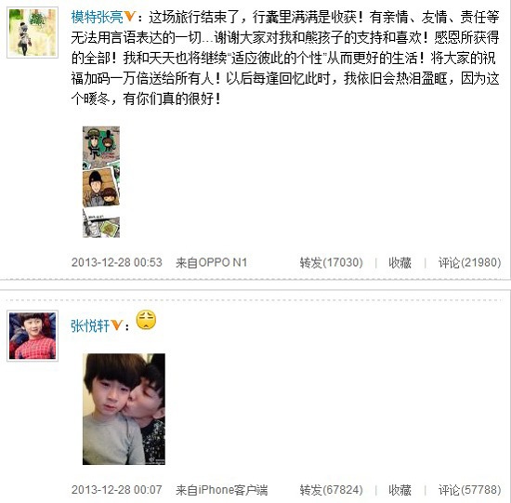Image resolution: width=511 pixels, height=503 pixels.
Task: Click verified V badge beside 模特张亮
Action: [129, 17]
